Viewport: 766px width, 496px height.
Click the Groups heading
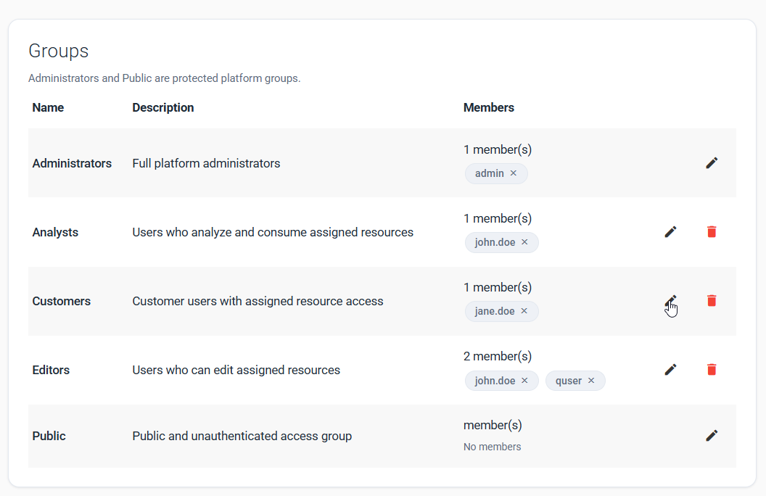click(x=59, y=51)
